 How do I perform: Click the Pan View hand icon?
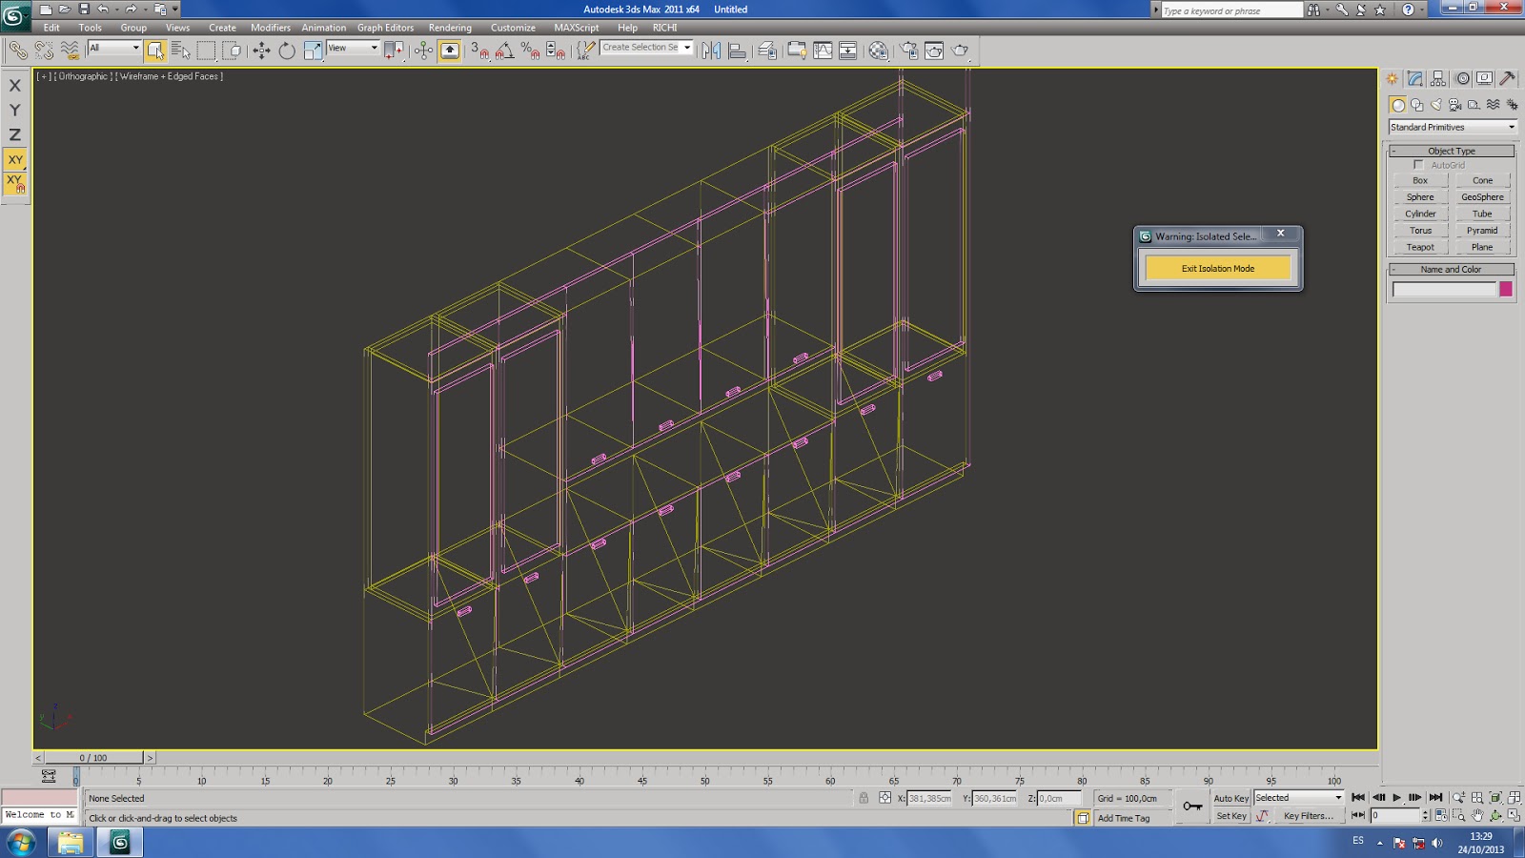1477,816
